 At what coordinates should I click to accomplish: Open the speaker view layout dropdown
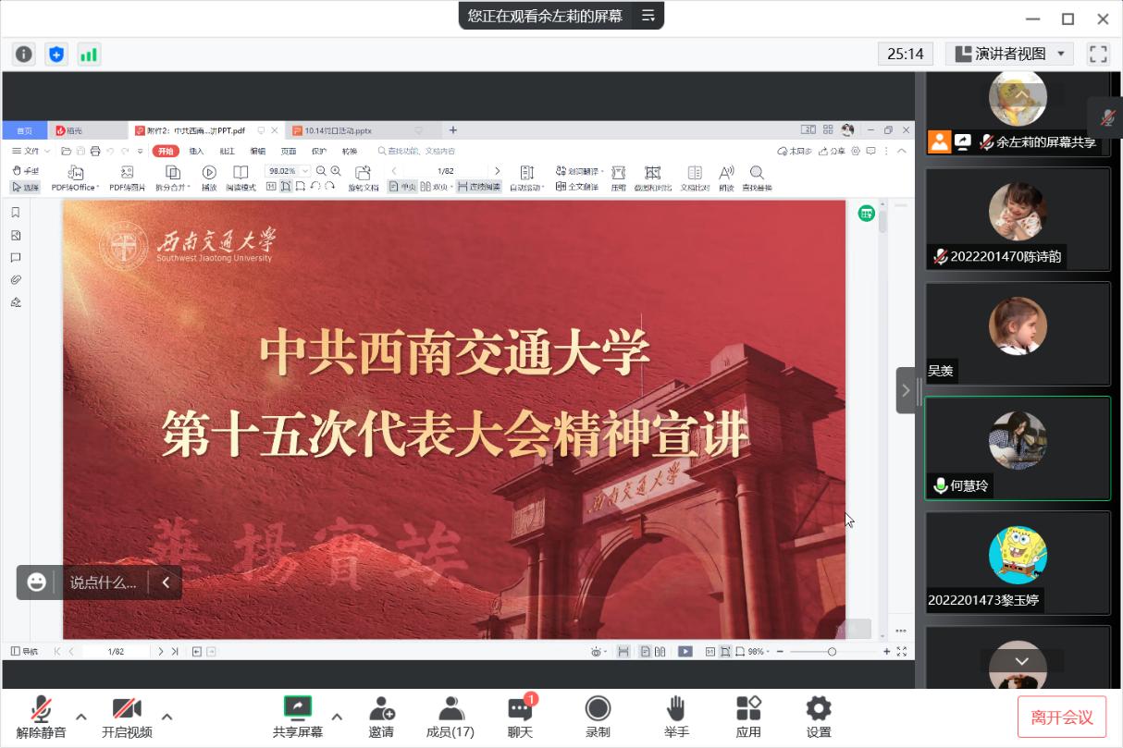pos(1010,54)
